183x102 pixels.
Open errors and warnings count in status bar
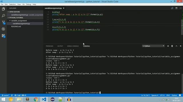[x=20, y=95]
